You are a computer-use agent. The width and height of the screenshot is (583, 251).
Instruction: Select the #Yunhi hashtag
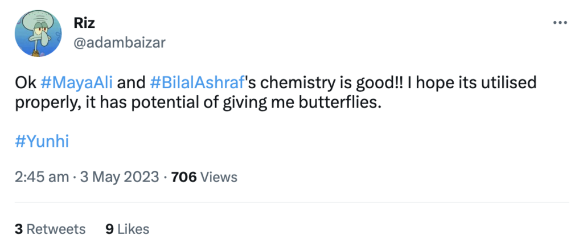coord(42,141)
